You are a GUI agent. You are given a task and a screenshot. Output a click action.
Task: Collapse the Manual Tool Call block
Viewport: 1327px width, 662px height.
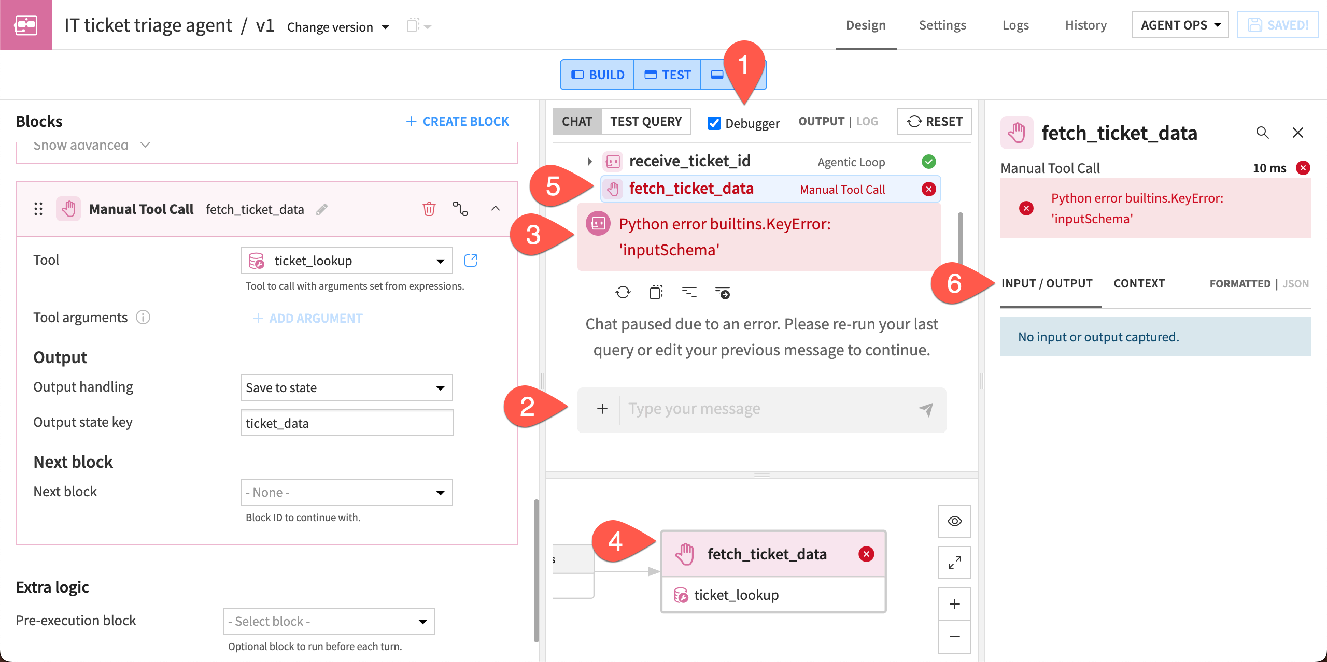496,209
